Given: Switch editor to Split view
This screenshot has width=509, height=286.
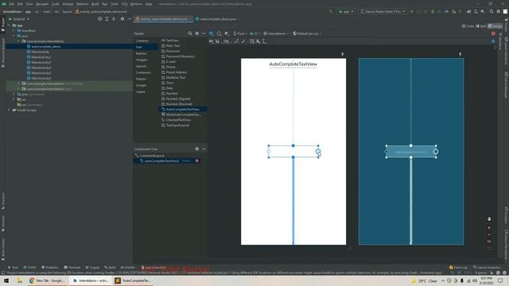Looking at the screenshot, I should tap(480, 26).
